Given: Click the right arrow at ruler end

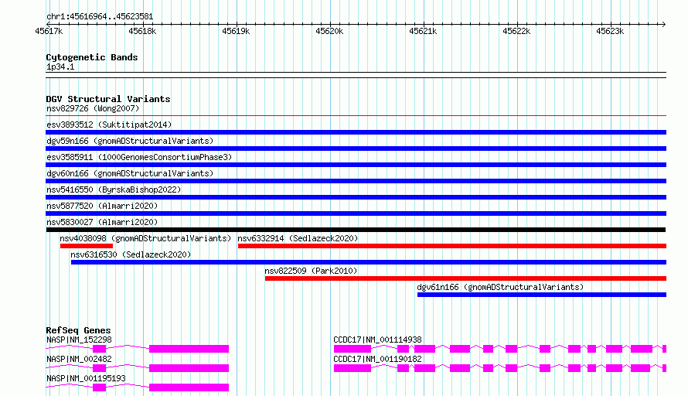Looking at the screenshot, I should [664, 24].
